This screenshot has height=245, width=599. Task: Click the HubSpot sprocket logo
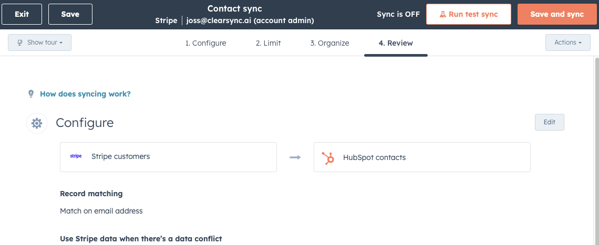pos(328,157)
